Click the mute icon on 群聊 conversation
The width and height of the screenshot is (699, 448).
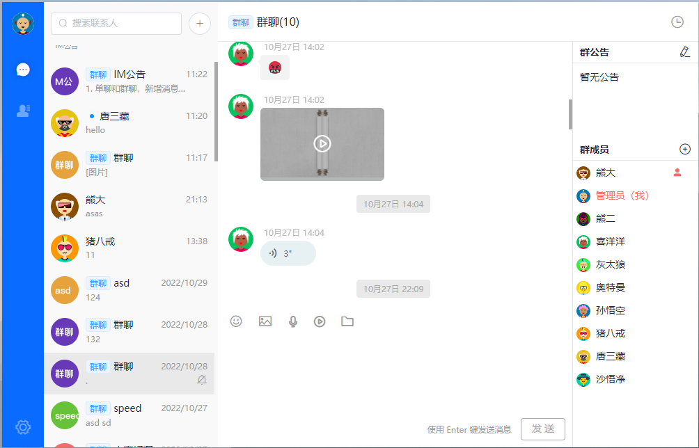coord(201,379)
